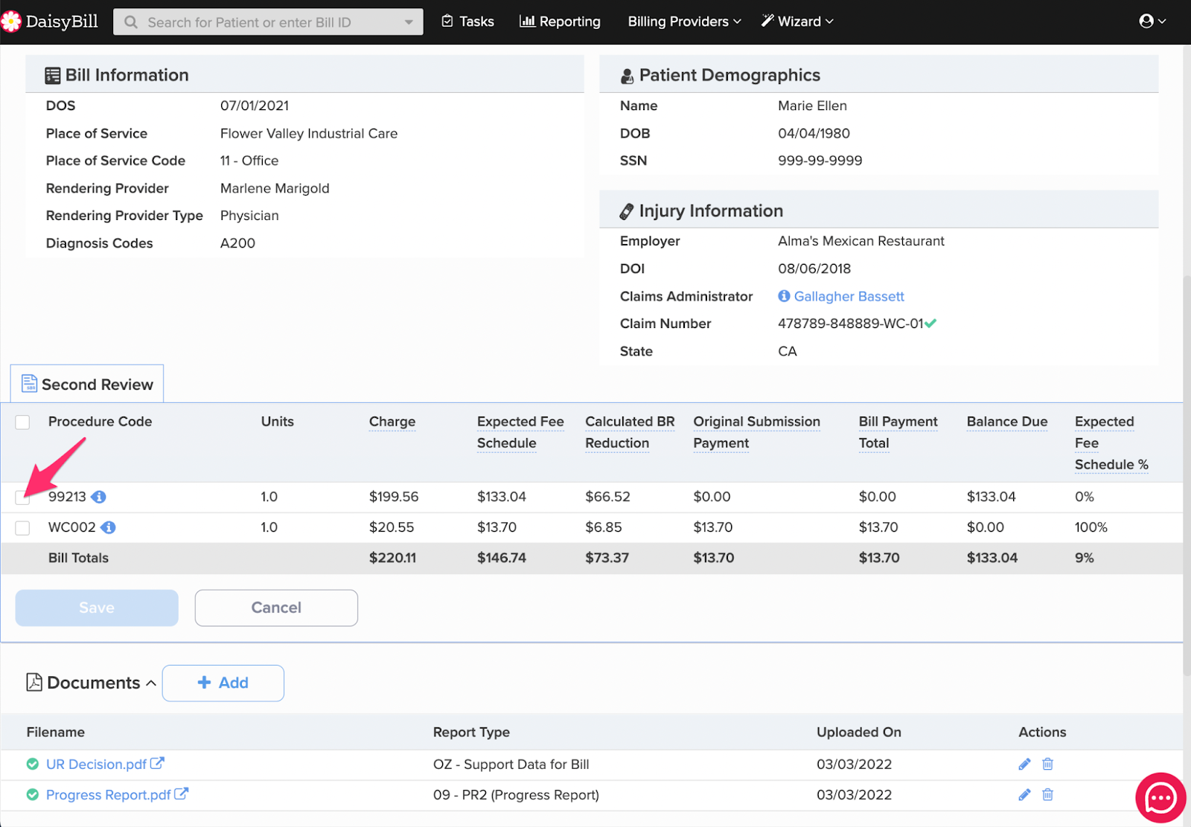Click edit pencil for Progress Report.pdf
This screenshot has width=1191, height=827.
click(x=1024, y=794)
